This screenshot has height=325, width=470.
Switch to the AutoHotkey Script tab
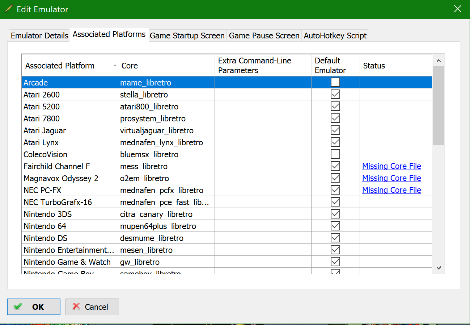point(335,36)
